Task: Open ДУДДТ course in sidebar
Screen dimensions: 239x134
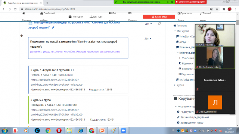Action: (x=182, y=42)
